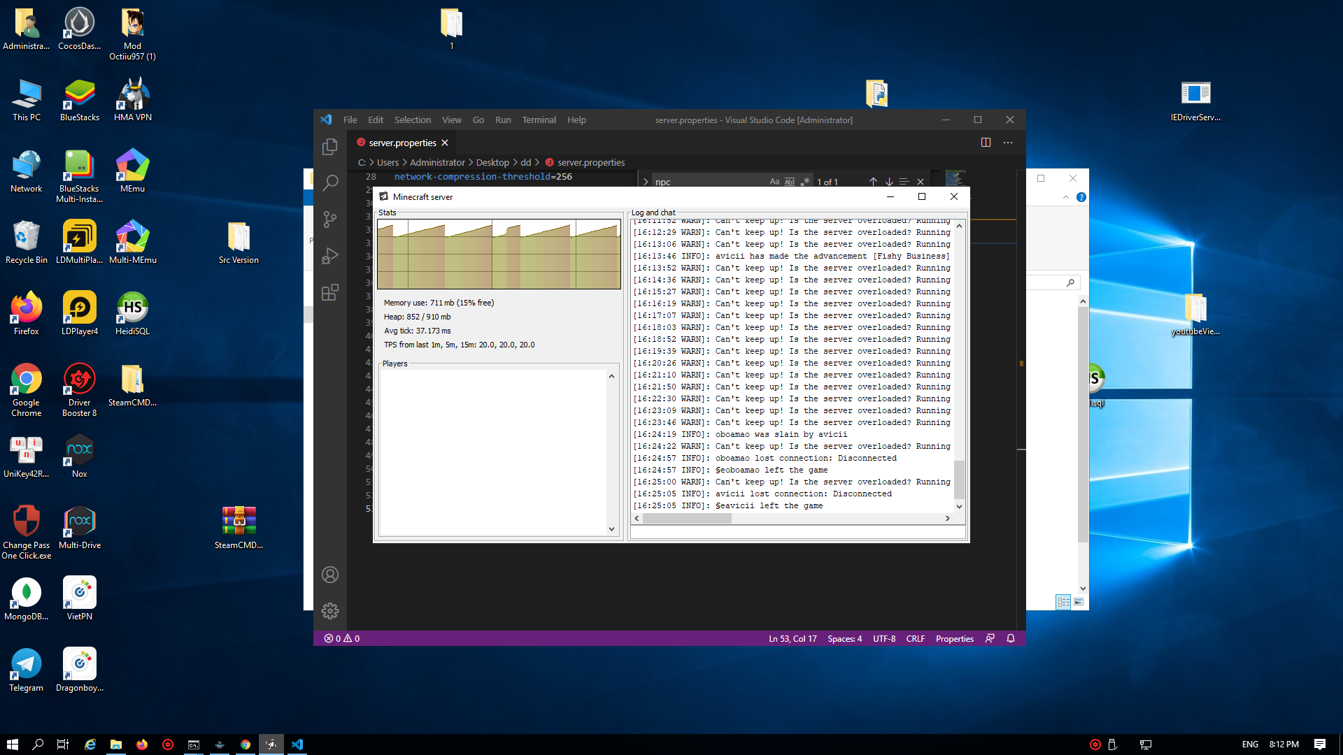Open the Source Control view
Screen dimensions: 1343x755
330,220
